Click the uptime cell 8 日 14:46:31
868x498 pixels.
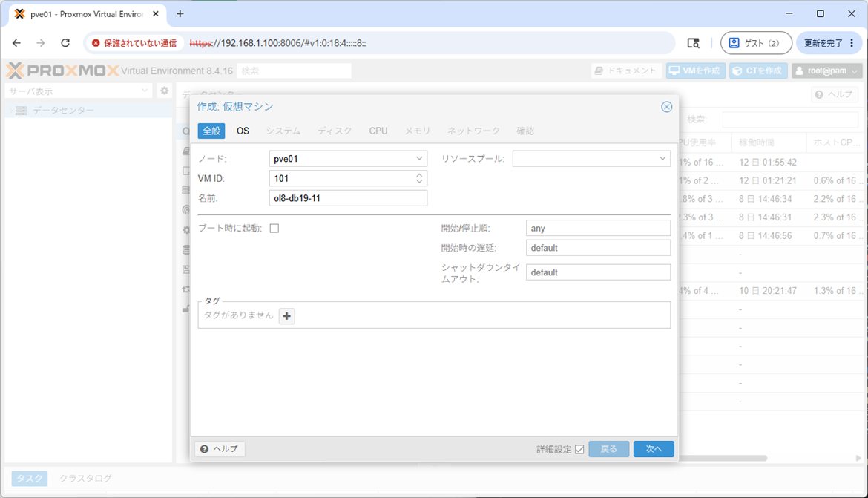765,217
